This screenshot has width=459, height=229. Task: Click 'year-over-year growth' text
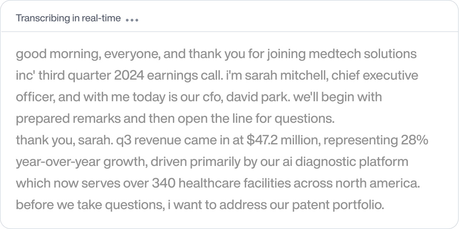[81, 162]
